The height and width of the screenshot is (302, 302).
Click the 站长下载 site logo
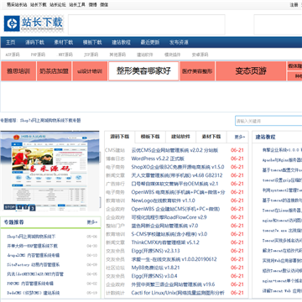34,23
